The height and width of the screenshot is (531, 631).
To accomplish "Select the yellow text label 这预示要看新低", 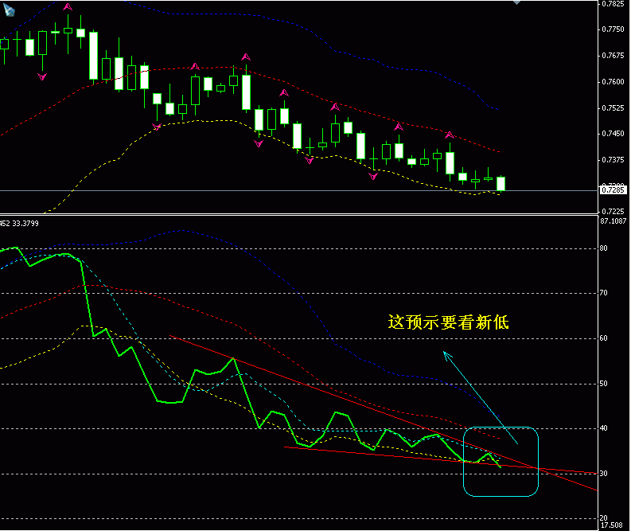I will point(448,322).
